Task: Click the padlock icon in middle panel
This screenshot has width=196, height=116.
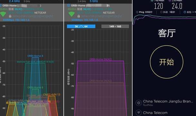Action: coord(79,16)
